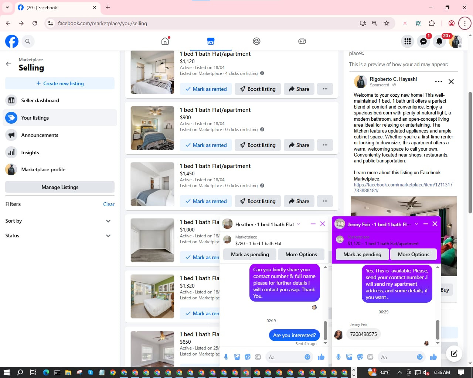Click More Options in Jenny Feir chat

click(414, 254)
